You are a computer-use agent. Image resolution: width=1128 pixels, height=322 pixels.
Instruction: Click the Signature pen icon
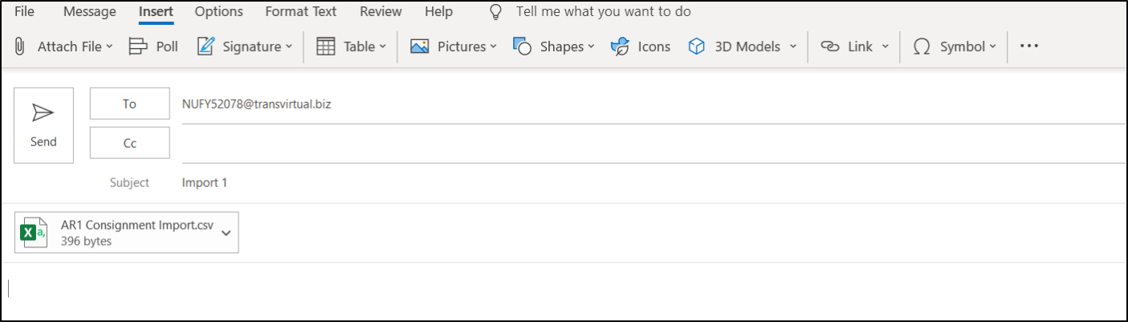click(206, 47)
